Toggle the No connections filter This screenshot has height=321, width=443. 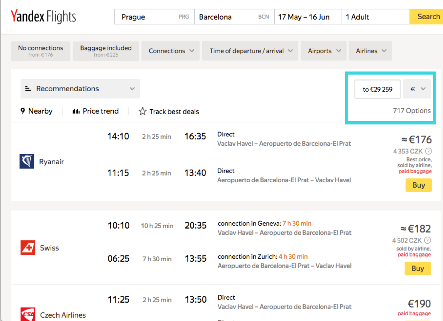[x=41, y=51]
